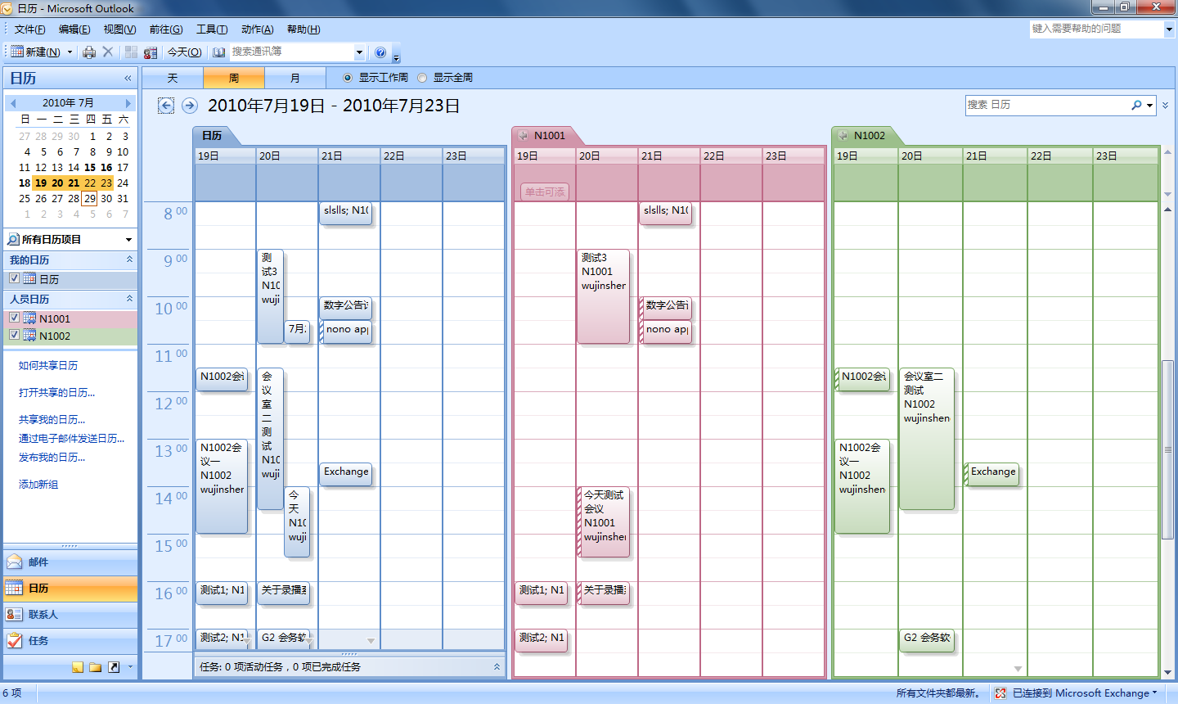Print the calendar with the printer icon

coord(89,52)
